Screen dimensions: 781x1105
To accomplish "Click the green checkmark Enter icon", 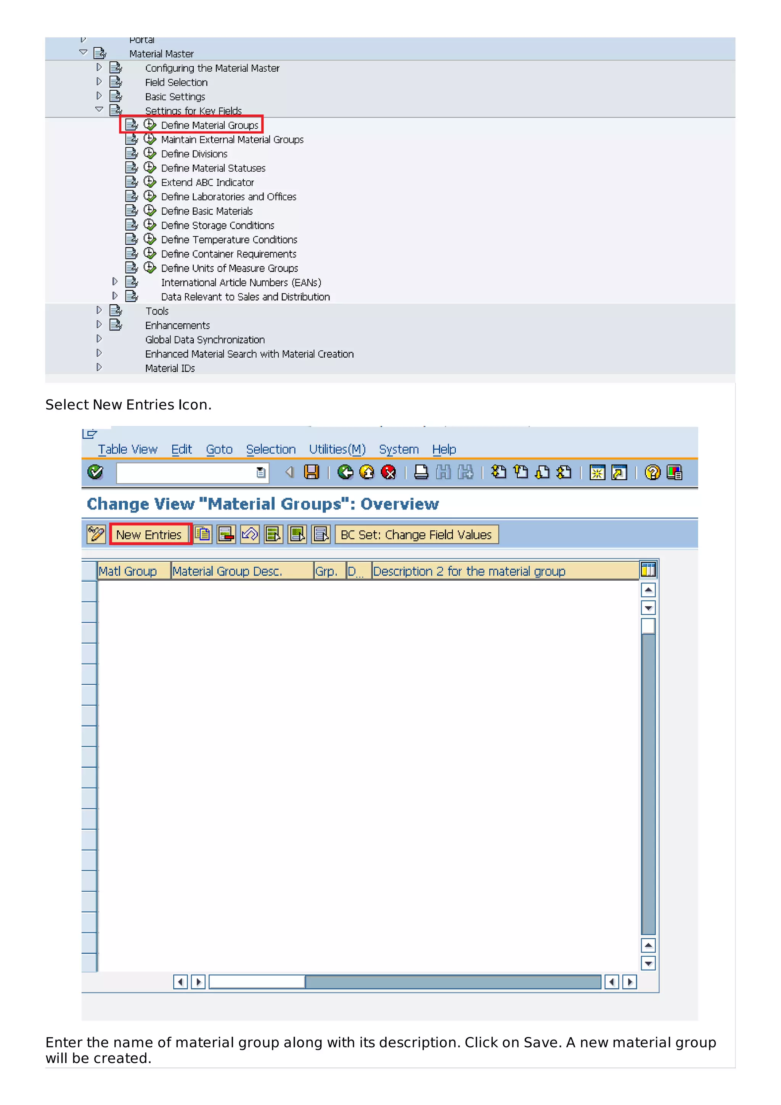I will point(95,472).
